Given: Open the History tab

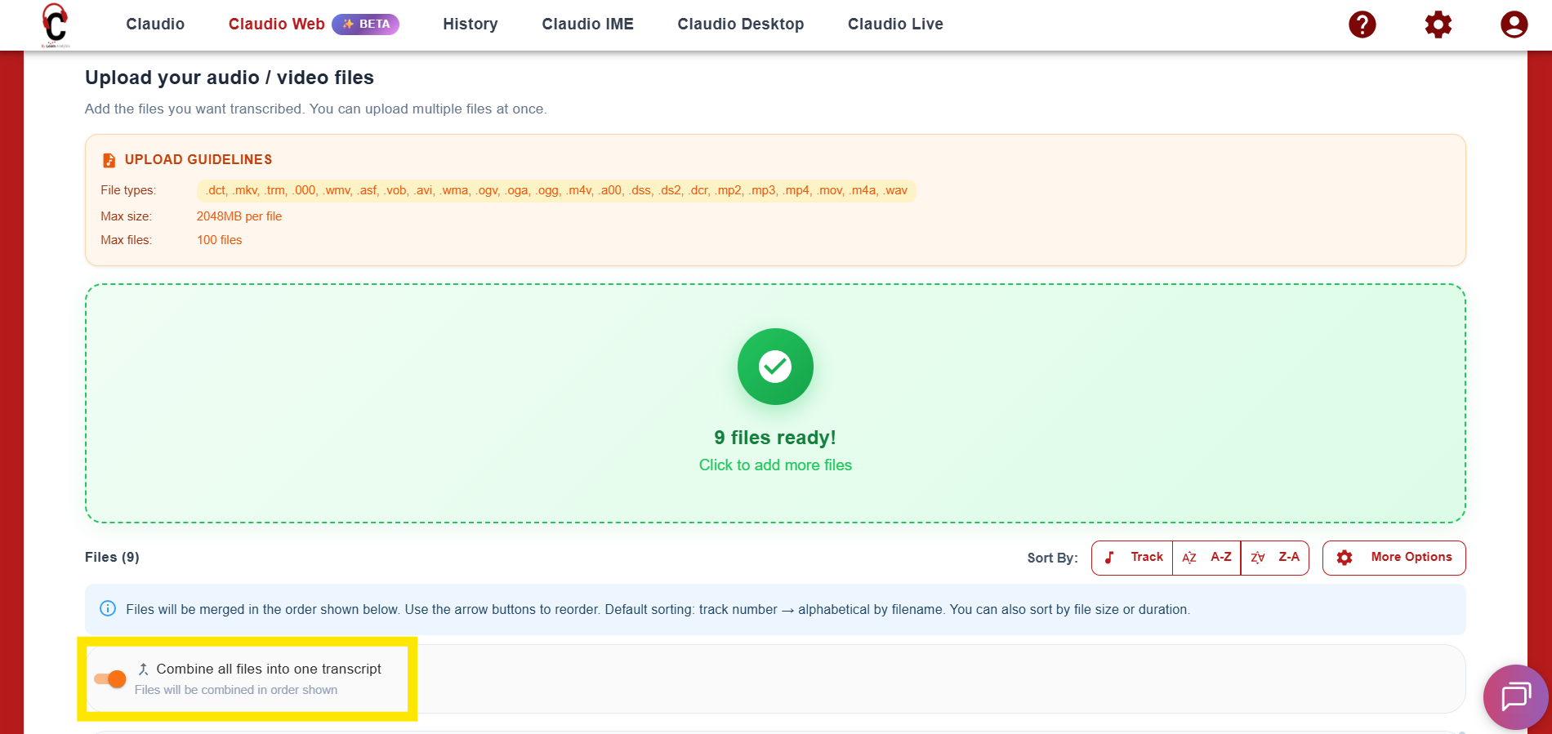Looking at the screenshot, I should tap(470, 24).
